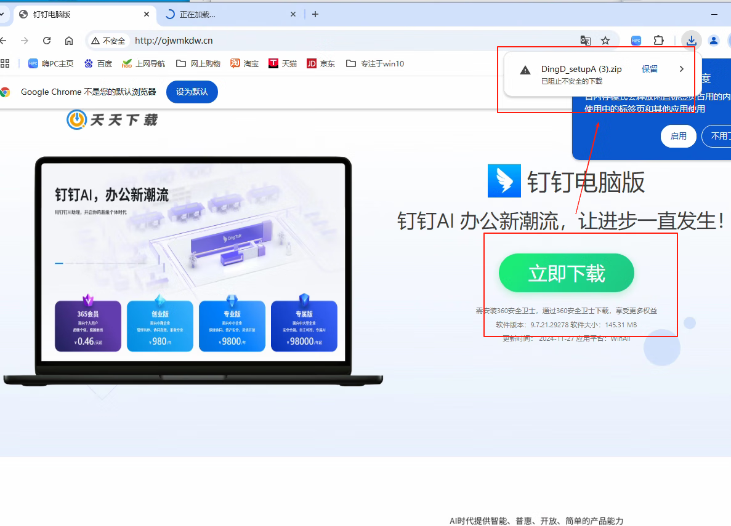Screen dimensions: 731x526
Task: Click the 天天下载 site logo
Action: tap(112, 120)
